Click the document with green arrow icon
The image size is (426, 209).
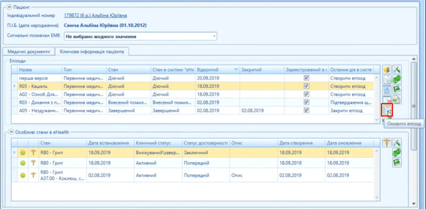[397, 99]
